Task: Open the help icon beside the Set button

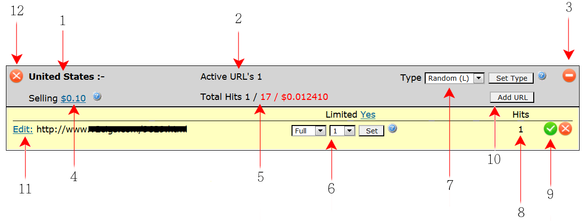Action: click(x=392, y=128)
